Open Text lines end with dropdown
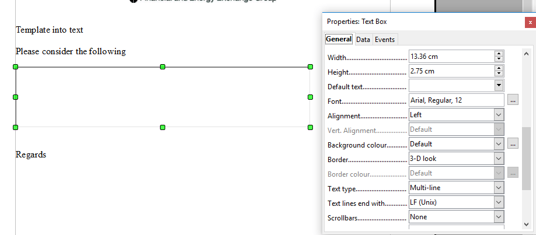The height and width of the screenshot is (235, 536). tap(499, 202)
